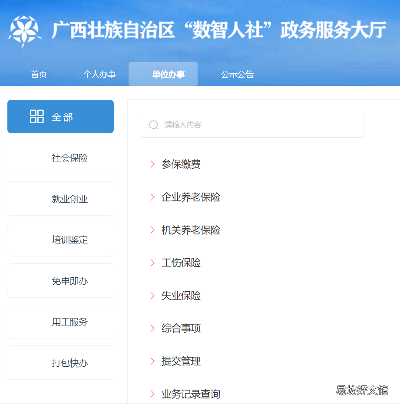
Task: Click the 失业保险 label
Action: point(181,296)
